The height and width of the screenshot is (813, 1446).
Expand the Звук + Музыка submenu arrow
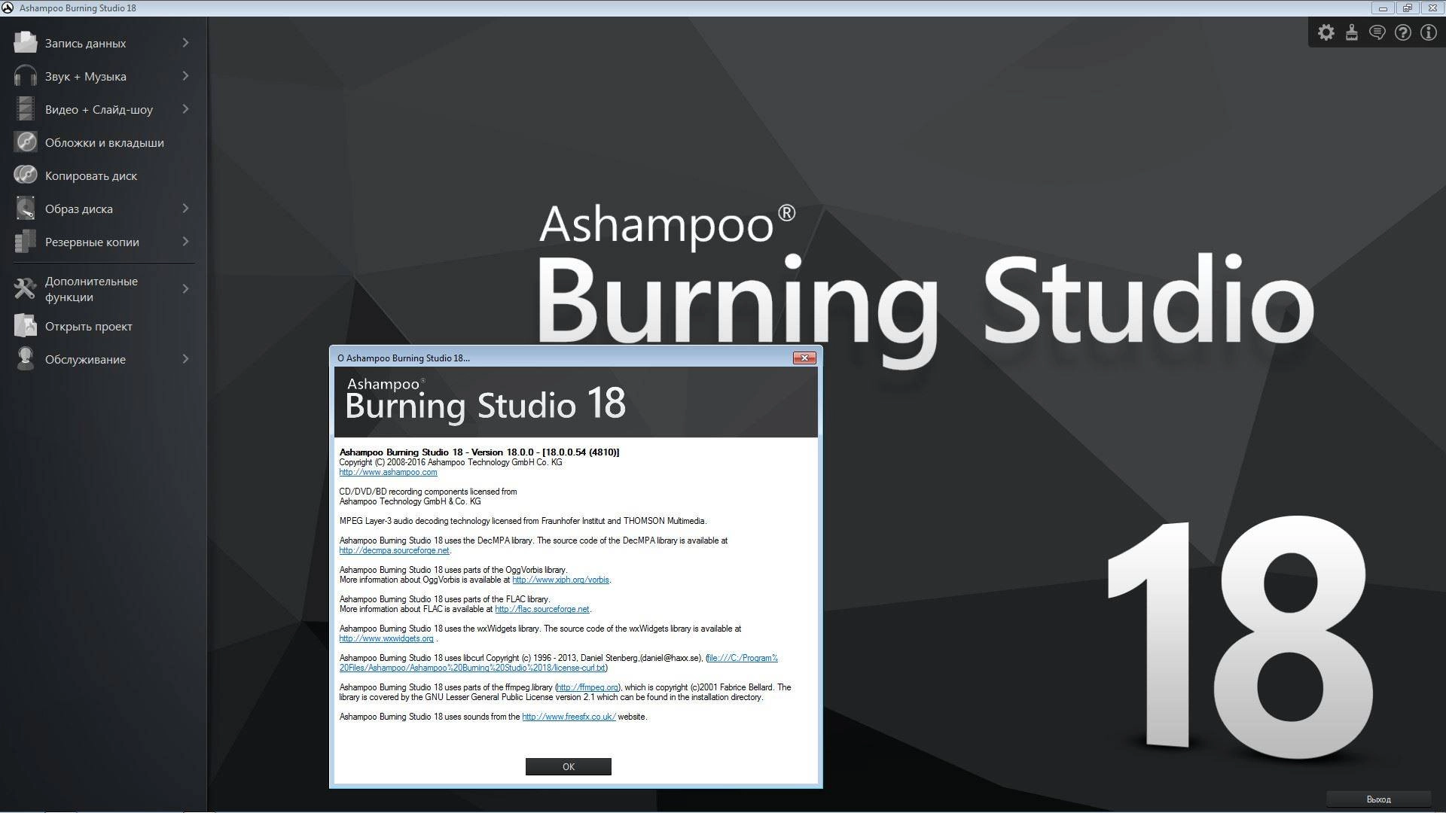(x=185, y=75)
